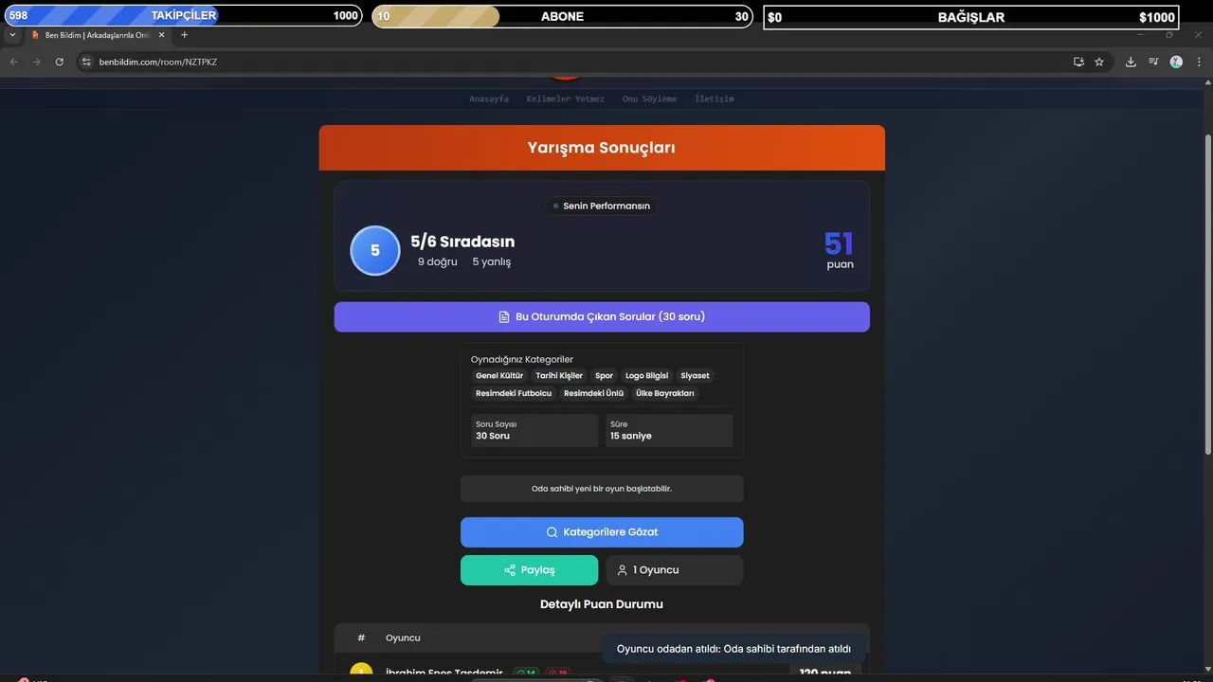Click the 5/6 Sıradasın heading
Viewport: 1213px width, 682px height.
(462, 242)
